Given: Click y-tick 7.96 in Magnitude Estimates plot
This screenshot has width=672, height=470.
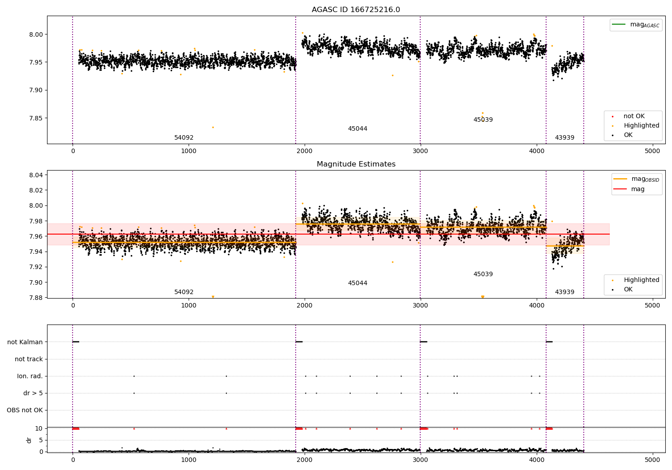Looking at the screenshot, I should pyautogui.click(x=36, y=236).
